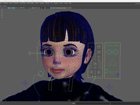Select the right eye circle control

[x=116, y=52]
